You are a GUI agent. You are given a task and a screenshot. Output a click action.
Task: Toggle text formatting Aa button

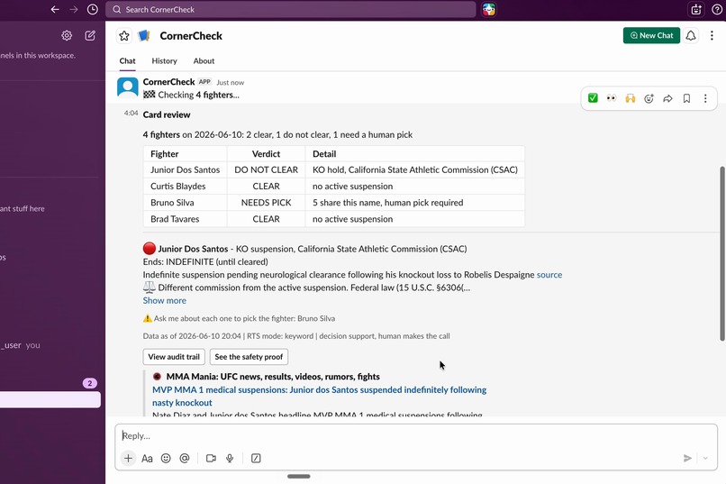click(147, 459)
